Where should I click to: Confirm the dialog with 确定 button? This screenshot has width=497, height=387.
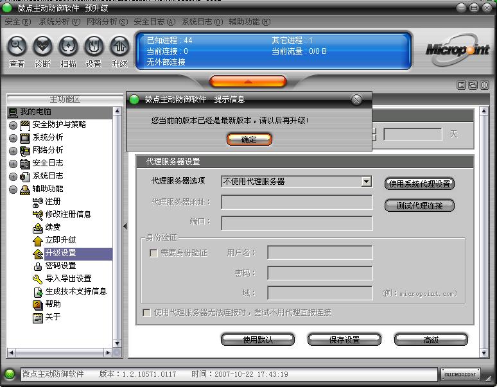(249, 139)
